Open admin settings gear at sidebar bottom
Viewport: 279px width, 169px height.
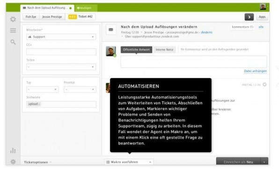click(x=13, y=162)
